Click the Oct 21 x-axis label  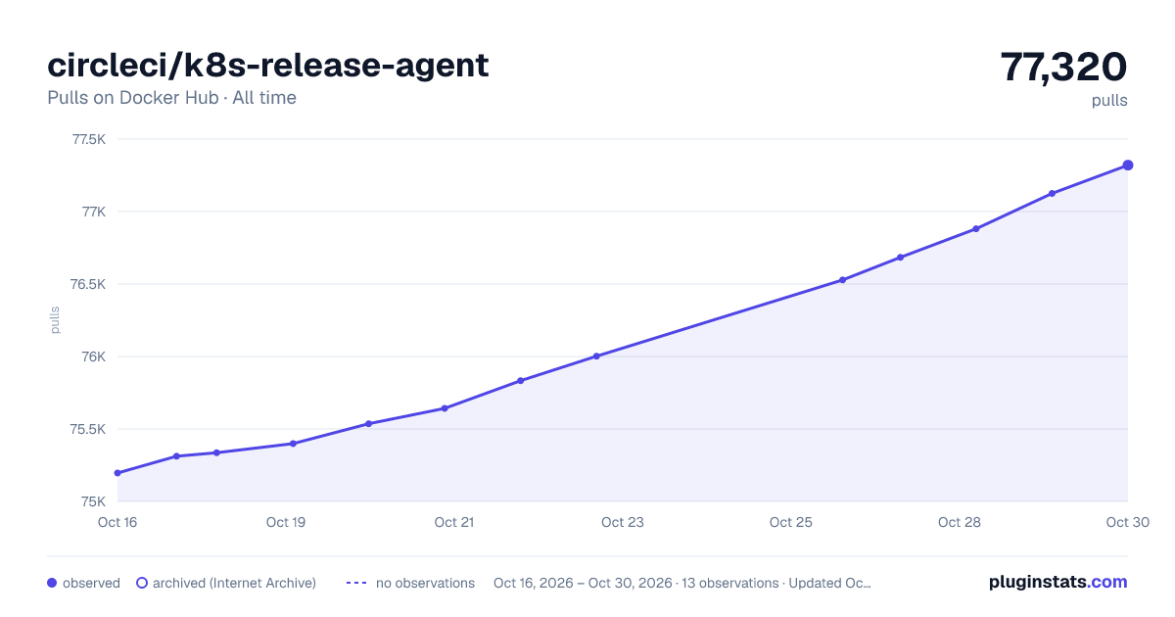(454, 522)
